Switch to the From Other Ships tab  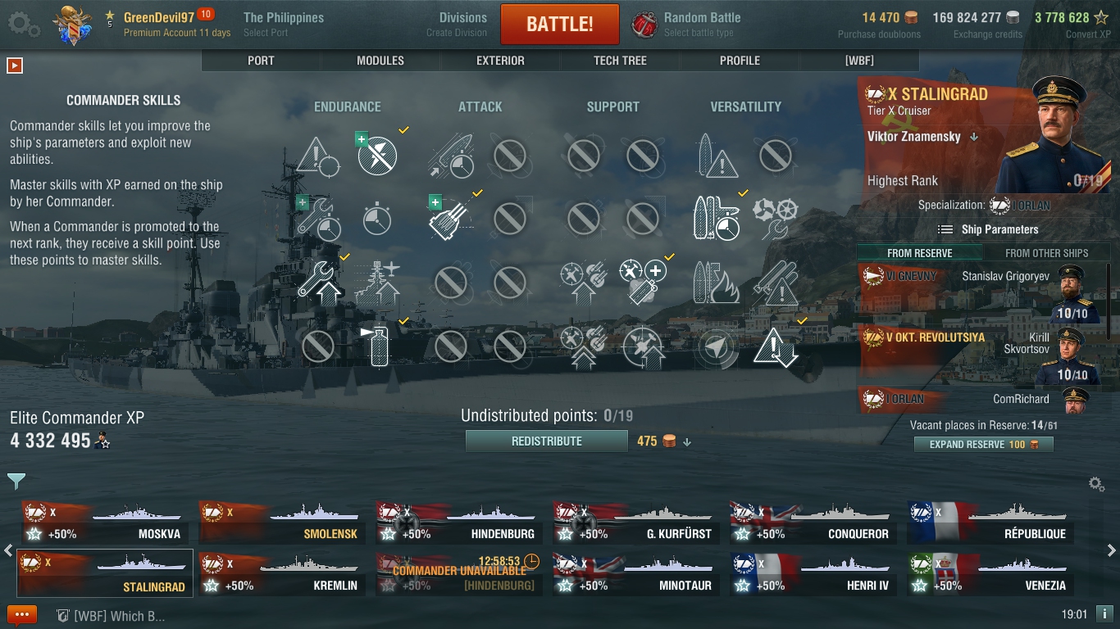pos(1046,253)
